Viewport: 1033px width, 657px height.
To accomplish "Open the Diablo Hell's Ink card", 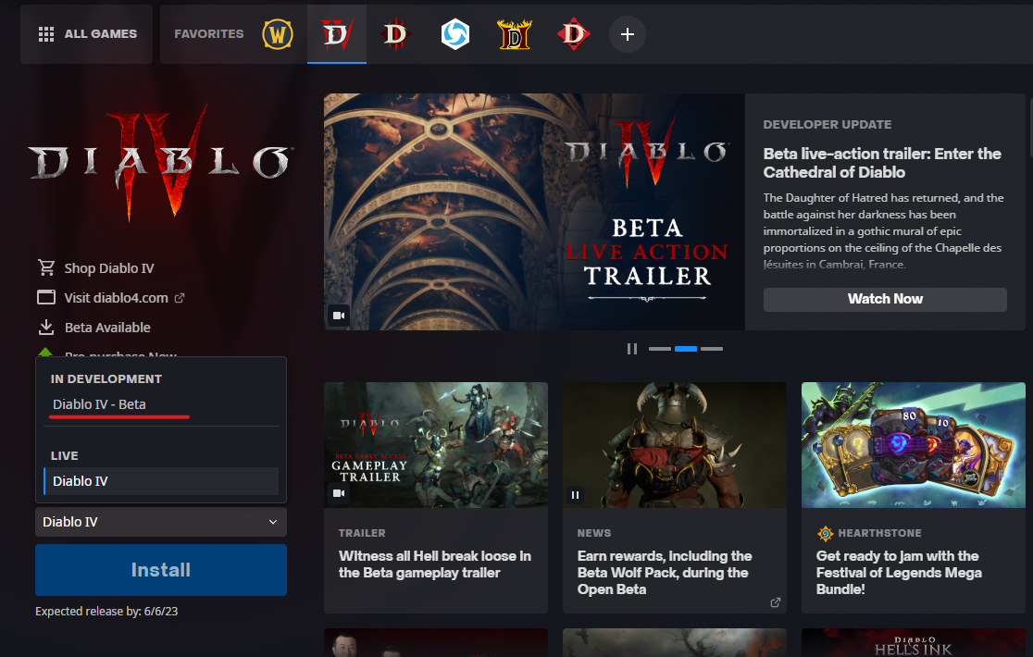I will [x=913, y=642].
